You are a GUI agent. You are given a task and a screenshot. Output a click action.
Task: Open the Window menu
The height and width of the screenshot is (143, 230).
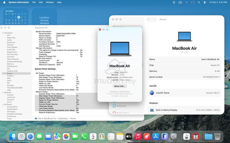(x=50, y=3)
